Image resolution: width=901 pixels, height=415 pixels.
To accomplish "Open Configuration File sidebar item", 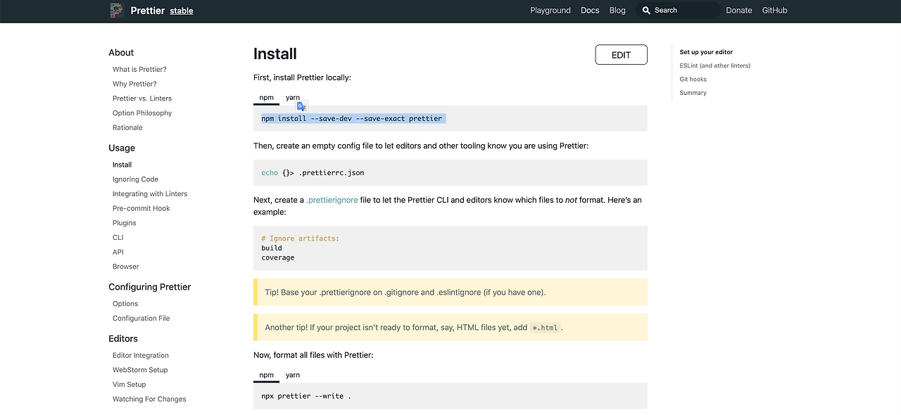I will (141, 318).
